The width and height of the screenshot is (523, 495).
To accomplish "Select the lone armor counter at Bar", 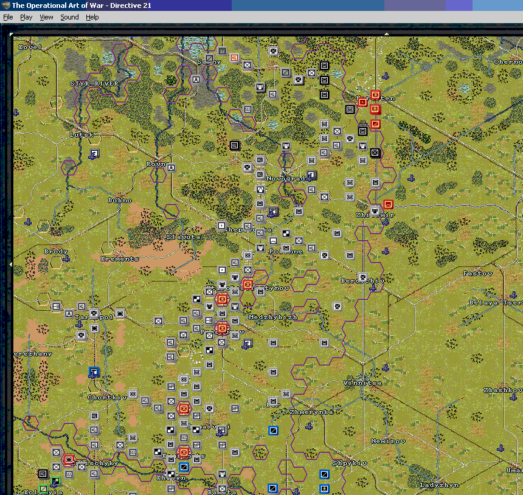I will [x=273, y=401].
